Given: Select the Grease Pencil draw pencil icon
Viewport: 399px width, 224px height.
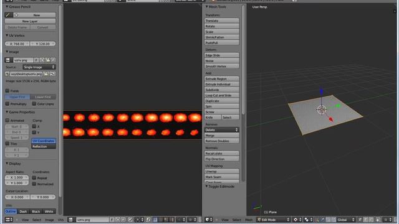Looking at the screenshot, I should click(8, 15).
